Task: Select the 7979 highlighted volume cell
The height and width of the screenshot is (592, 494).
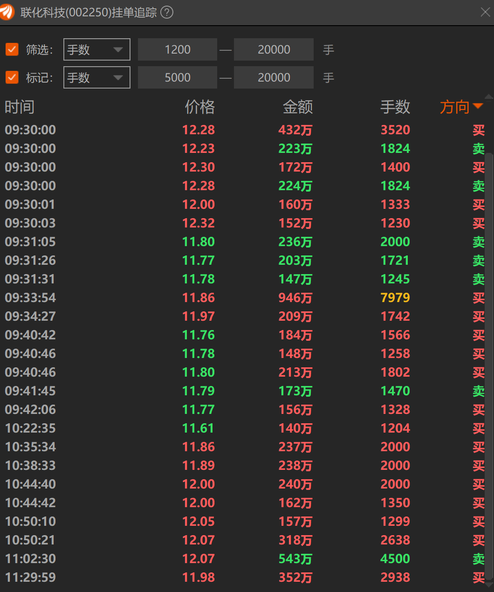Action: pyautogui.click(x=395, y=297)
